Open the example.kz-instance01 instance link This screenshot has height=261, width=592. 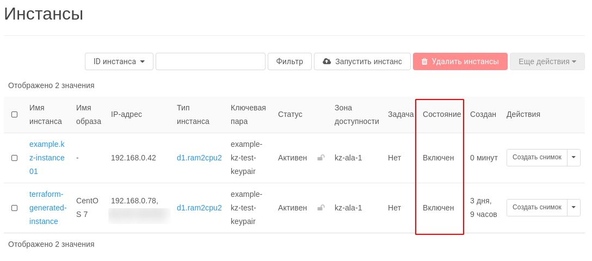47,158
